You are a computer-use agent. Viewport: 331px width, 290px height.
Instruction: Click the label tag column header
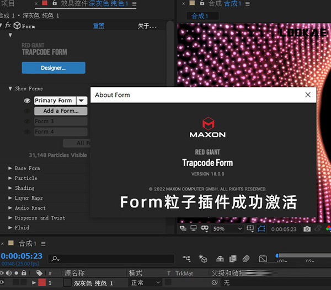[39, 273]
